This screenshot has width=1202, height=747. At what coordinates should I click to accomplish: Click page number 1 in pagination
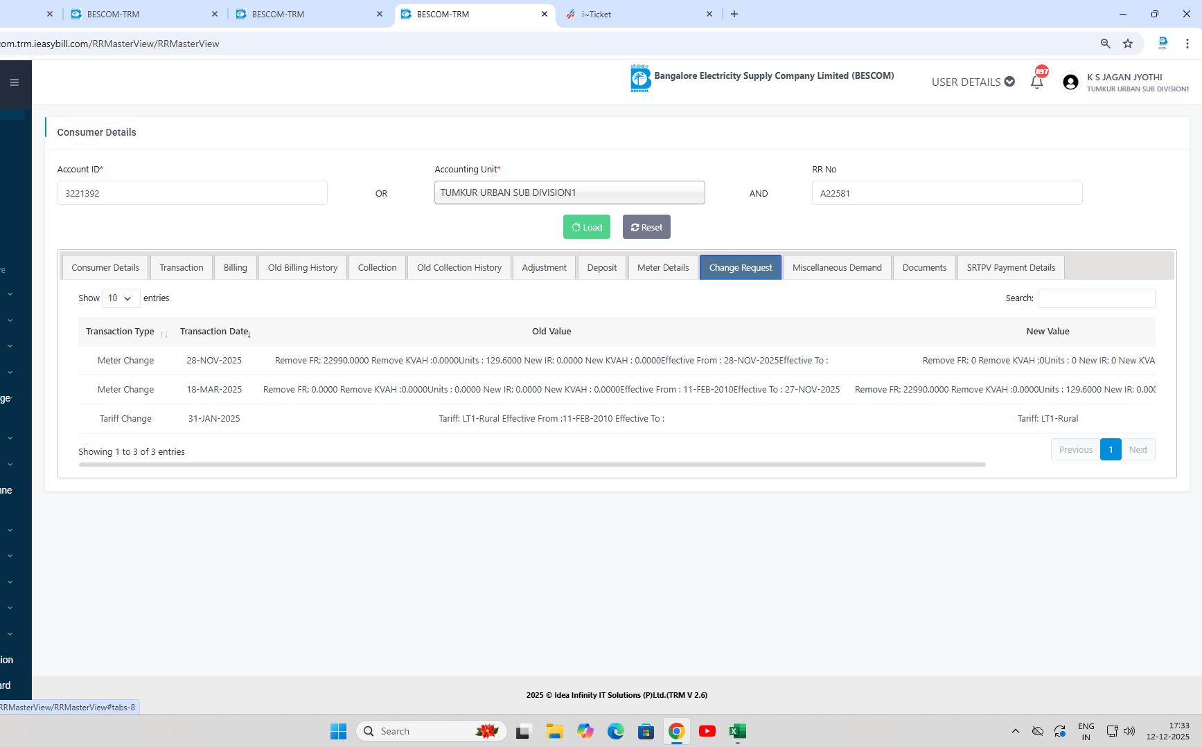[x=1111, y=450]
